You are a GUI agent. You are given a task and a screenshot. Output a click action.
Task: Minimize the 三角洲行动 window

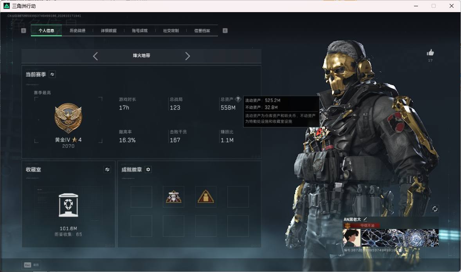pyautogui.click(x=416, y=6)
